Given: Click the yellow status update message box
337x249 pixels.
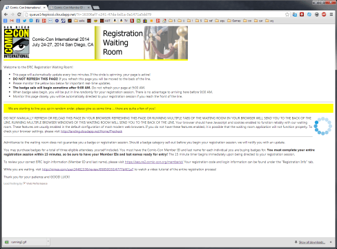Looking at the screenshot, I should click(x=168, y=109).
